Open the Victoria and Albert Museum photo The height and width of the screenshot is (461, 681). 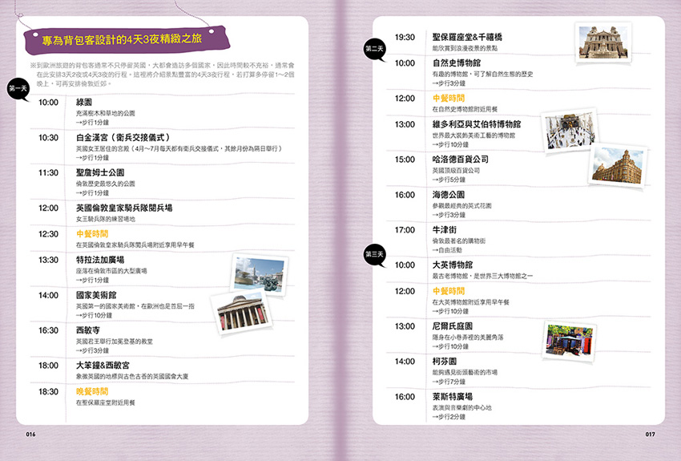pos(570,130)
